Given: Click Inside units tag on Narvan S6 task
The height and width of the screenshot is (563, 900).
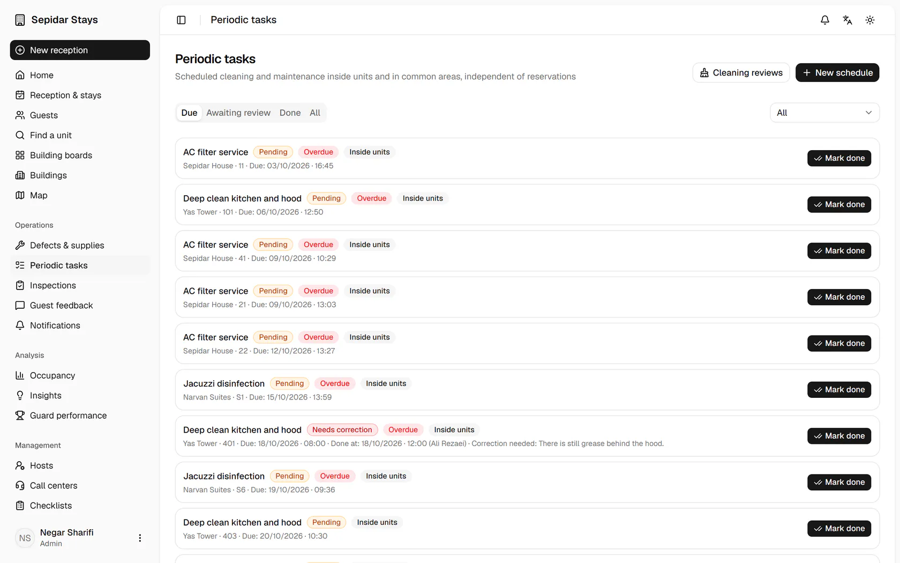Looking at the screenshot, I should pyautogui.click(x=386, y=476).
